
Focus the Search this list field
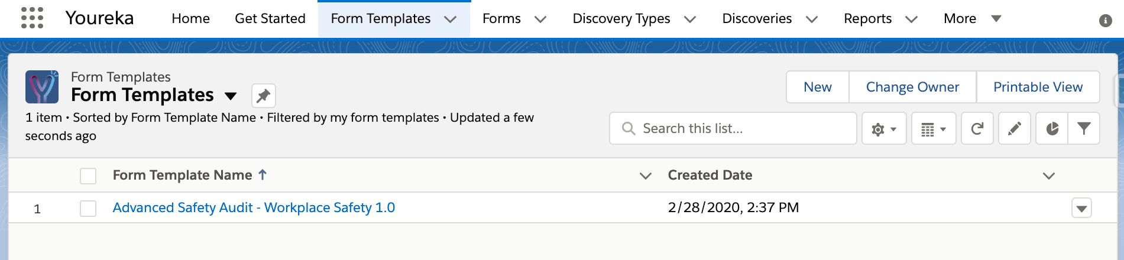733,128
